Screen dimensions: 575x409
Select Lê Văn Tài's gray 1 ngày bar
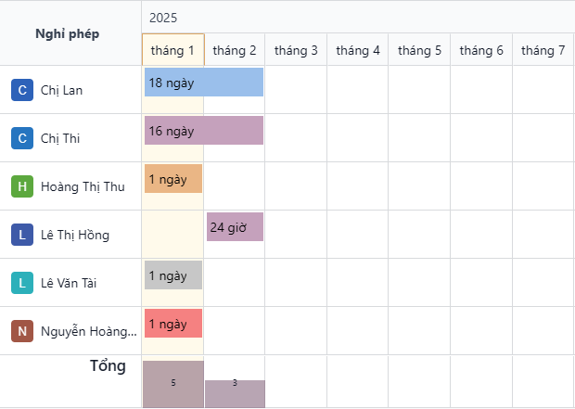(x=173, y=275)
